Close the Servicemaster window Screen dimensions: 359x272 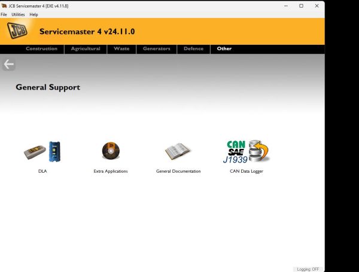coord(317,6)
